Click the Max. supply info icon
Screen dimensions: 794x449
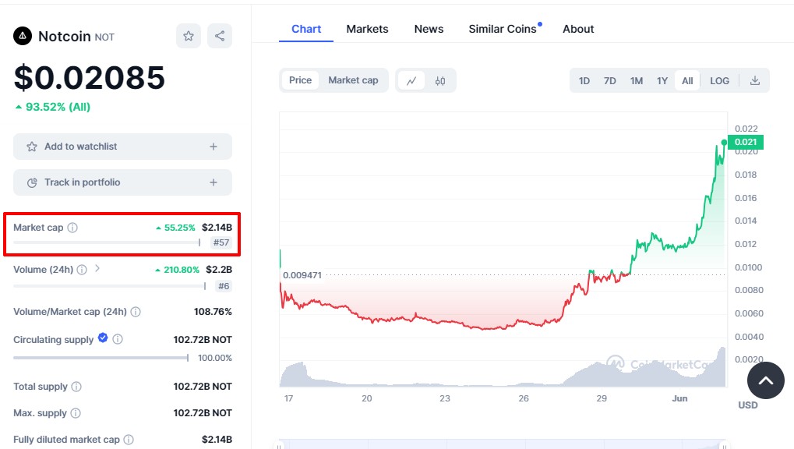coord(76,413)
